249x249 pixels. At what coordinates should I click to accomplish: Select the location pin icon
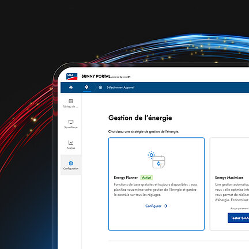click(86, 88)
